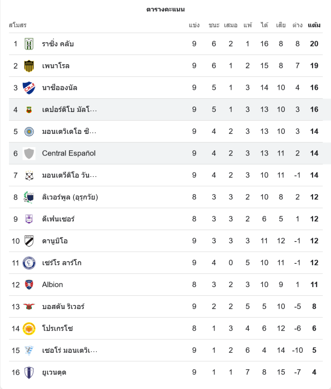Click the ตารางคะแนน table title
Viewport: 331px width, 389px height.
tap(165, 9)
